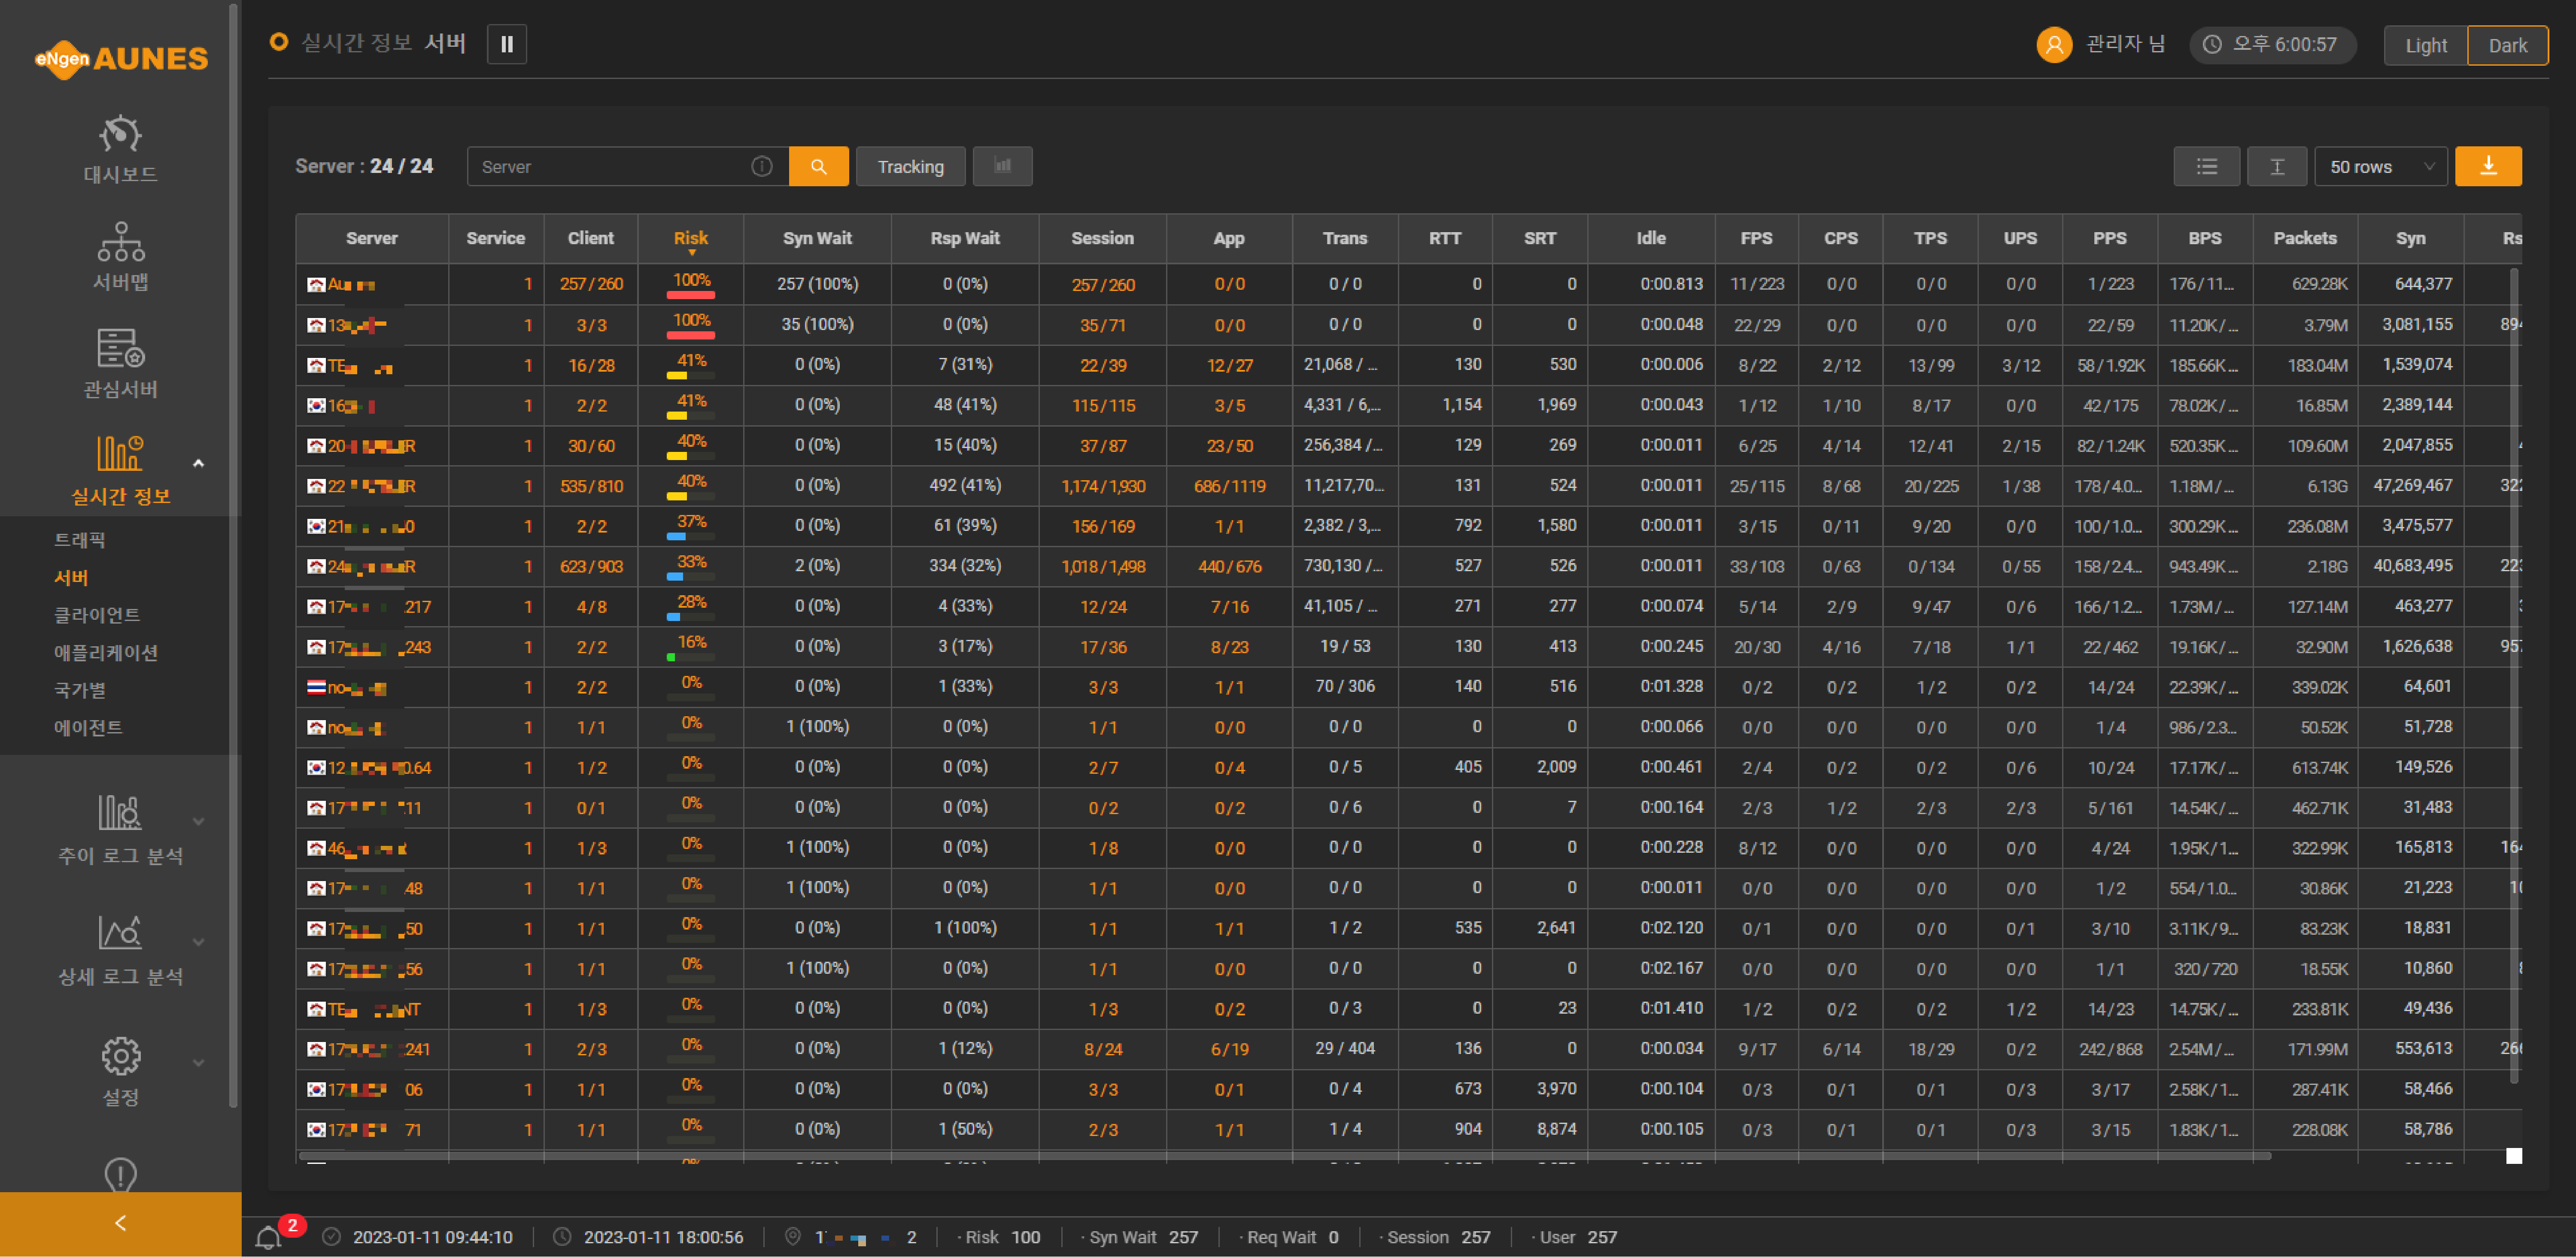The height and width of the screenshot is (1257, 2576).
Task: Select 클라이언트 in the sidebar submenu
Action: tap(97, 615)
